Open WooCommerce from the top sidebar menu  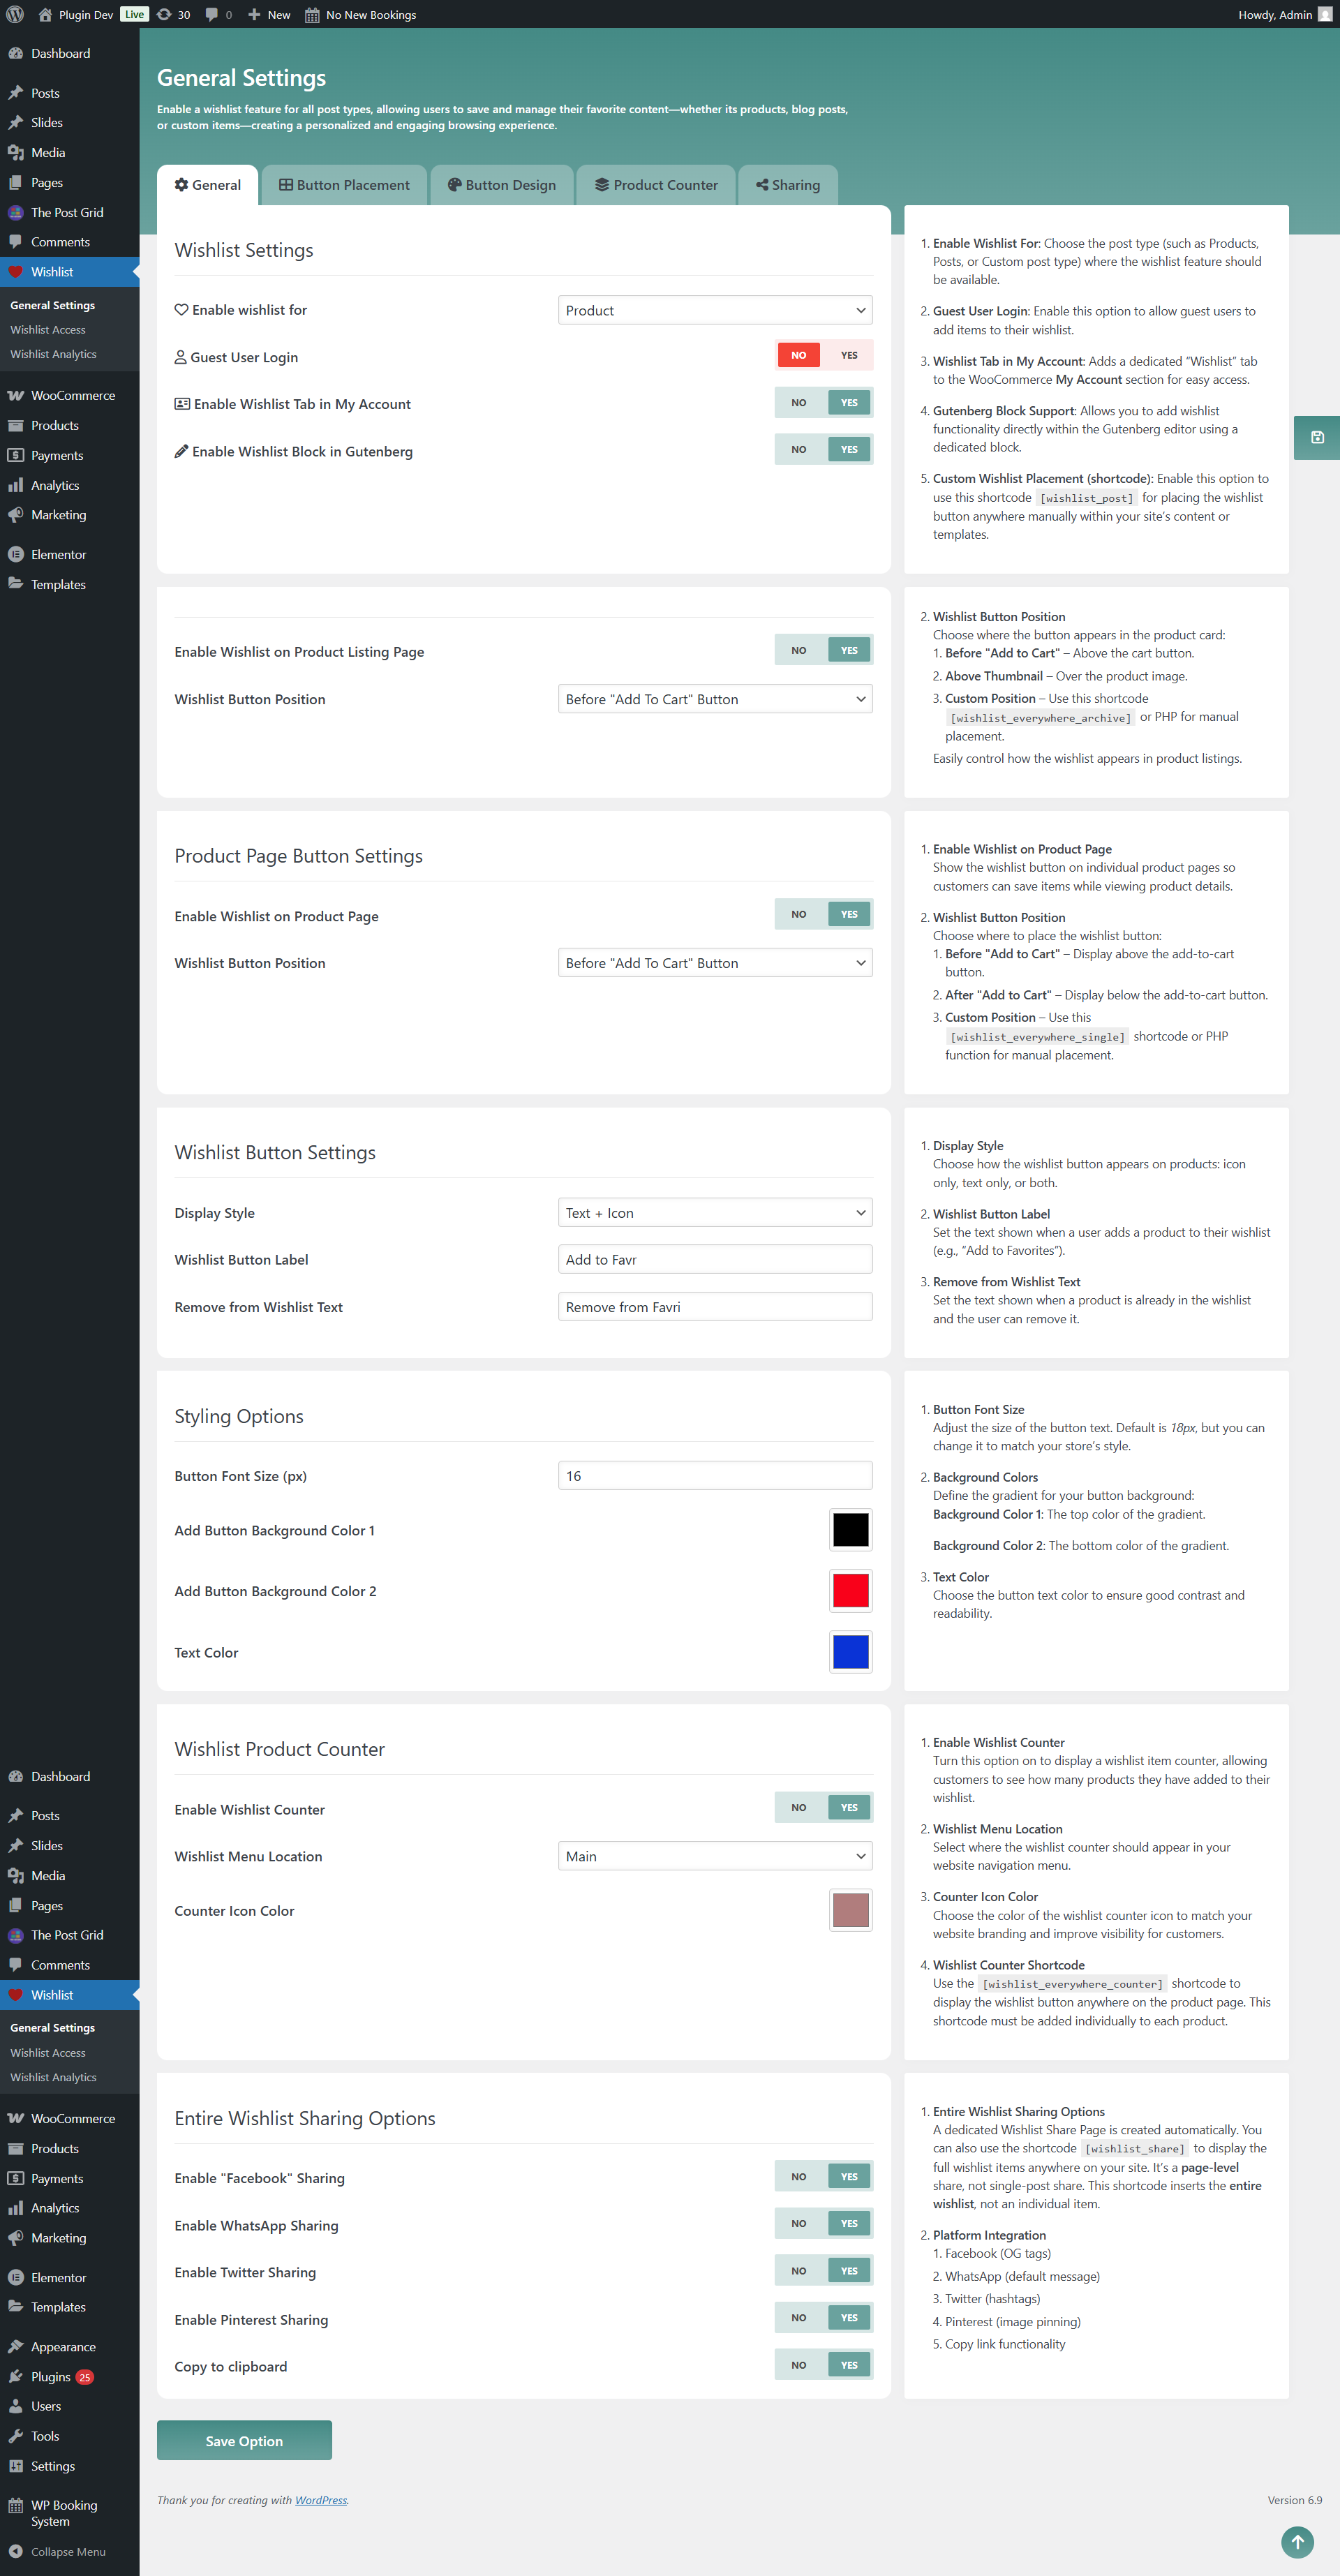point(72,395)
